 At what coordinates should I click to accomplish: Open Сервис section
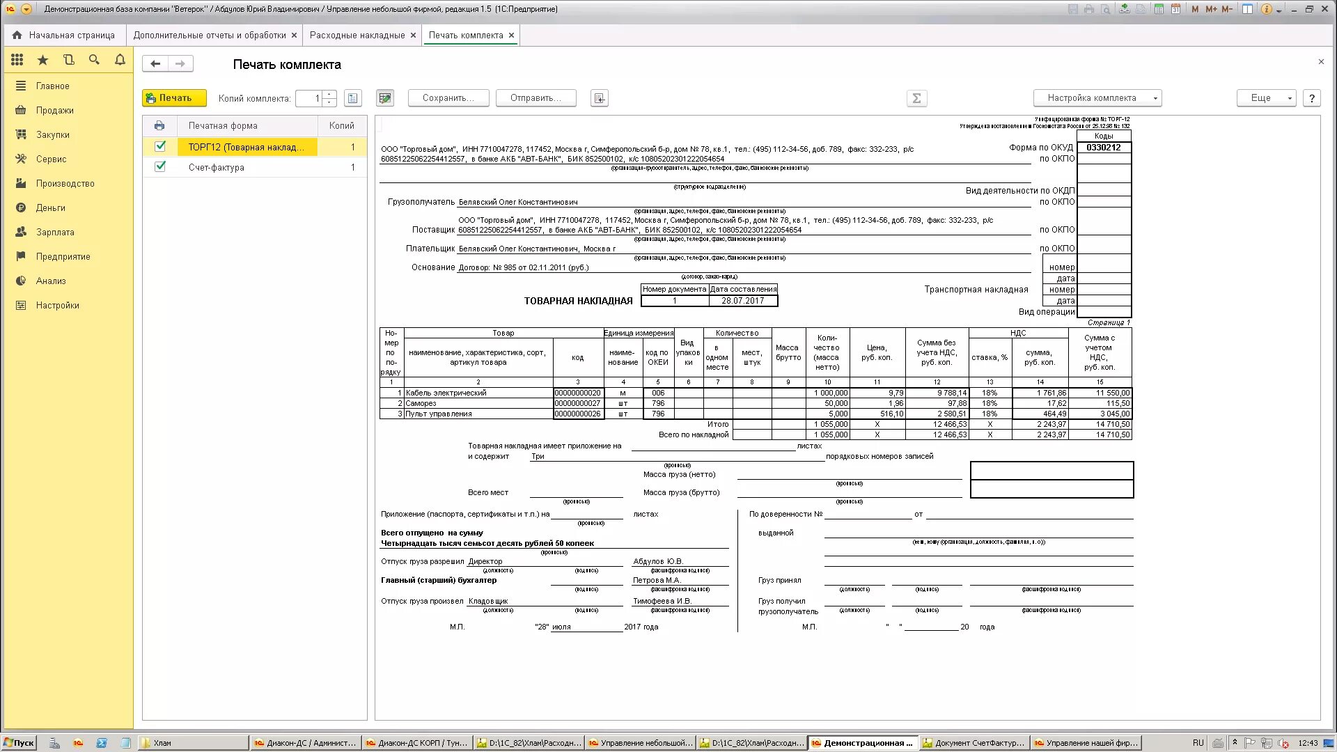[x=52, y=159]
